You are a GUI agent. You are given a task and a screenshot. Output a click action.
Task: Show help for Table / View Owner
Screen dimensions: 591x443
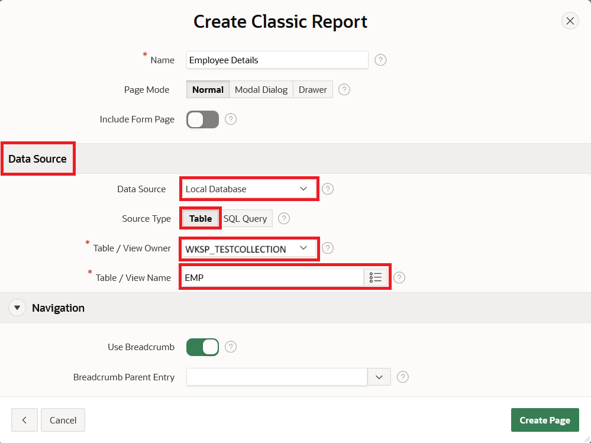(x=328, y=248)
